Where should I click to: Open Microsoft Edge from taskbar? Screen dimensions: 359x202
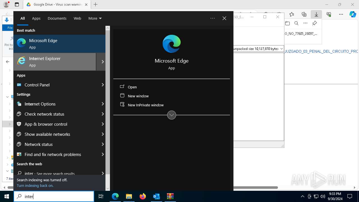[115, 196]
